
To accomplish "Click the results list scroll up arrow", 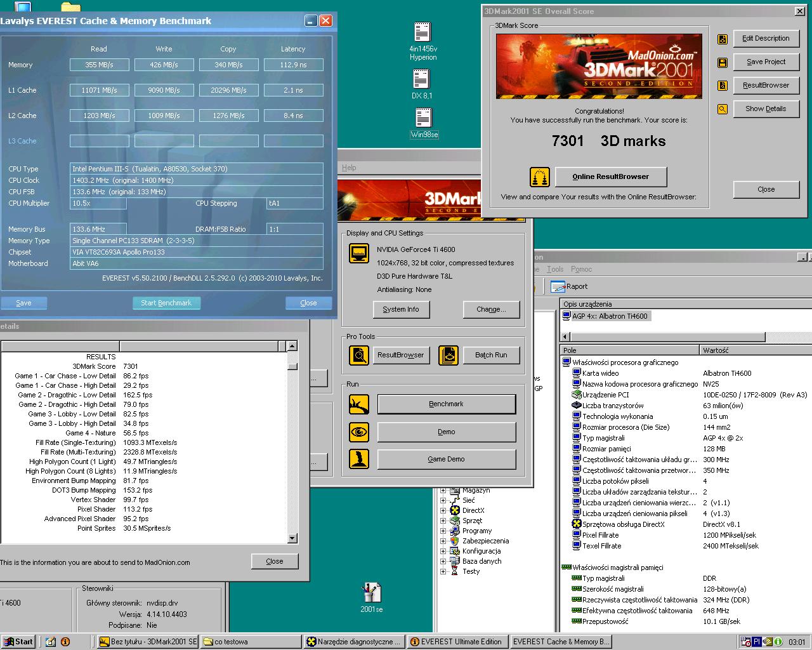I will 292,346.
